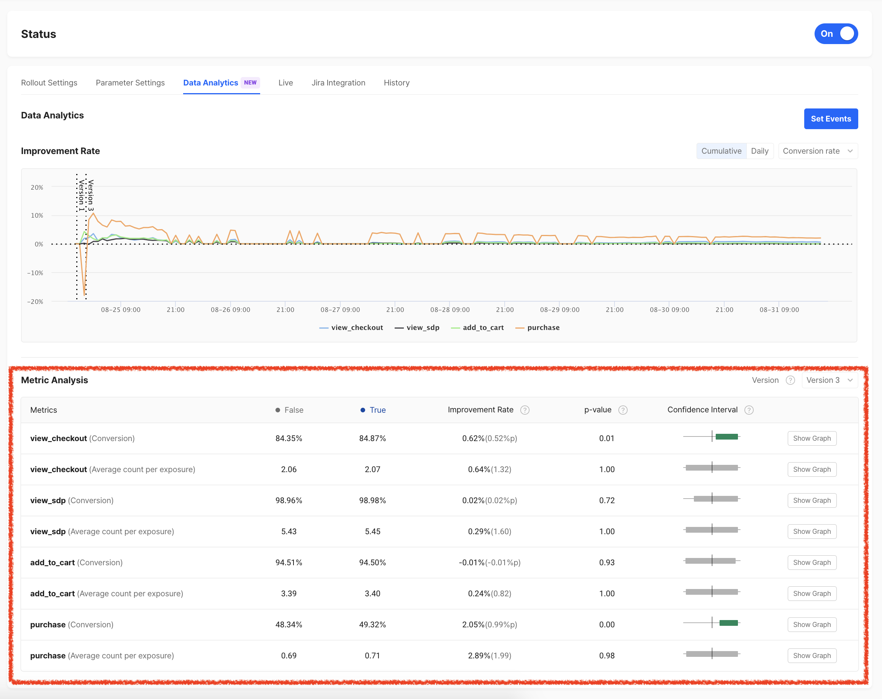The image size is (882, 699).
Task: Select the Cumulative chart mode
Action: (721, 151)
